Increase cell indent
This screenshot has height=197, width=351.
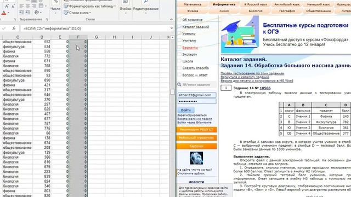click(x=28, y=12)
